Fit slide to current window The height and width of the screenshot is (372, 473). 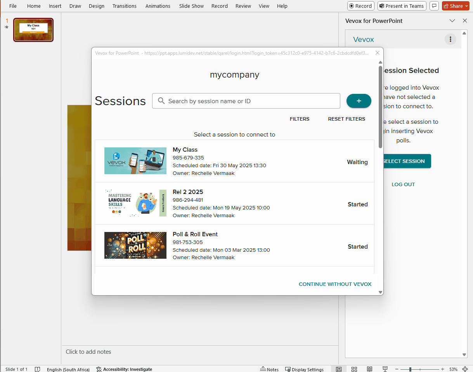[465, 369]
